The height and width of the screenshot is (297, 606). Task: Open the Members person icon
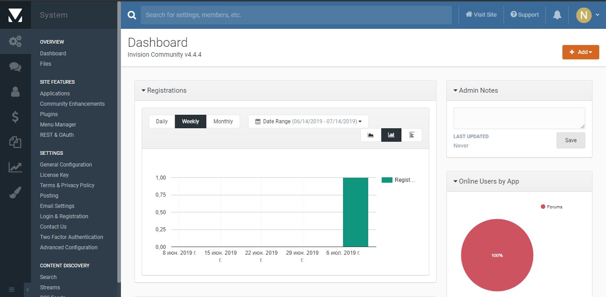[x=15, y=92]
